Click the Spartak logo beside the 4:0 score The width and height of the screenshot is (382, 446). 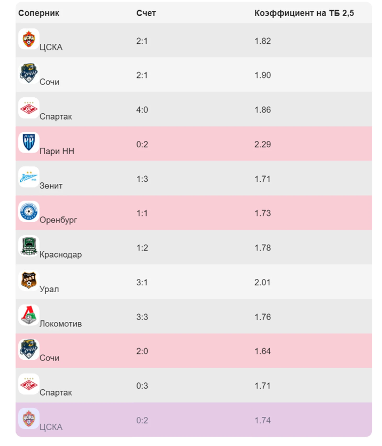[29, 108]
